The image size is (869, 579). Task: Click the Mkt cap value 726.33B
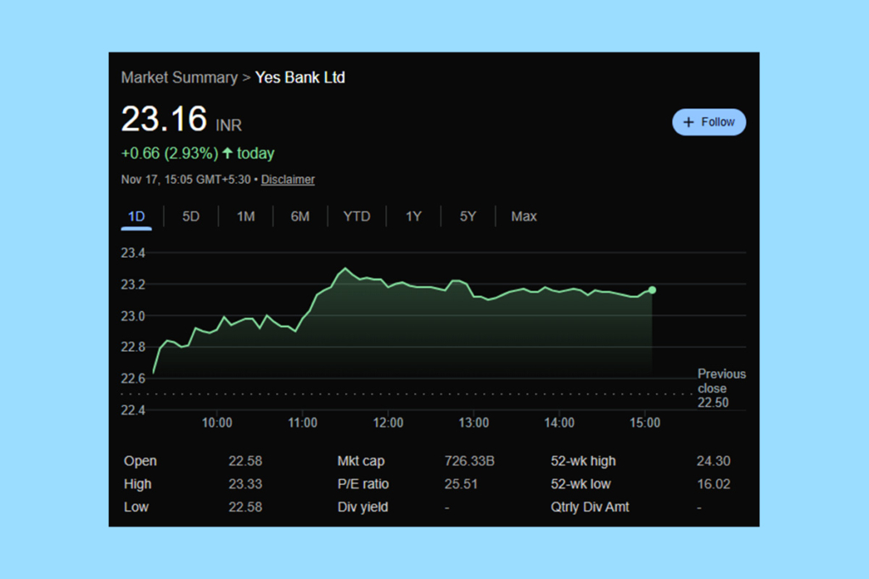click(x=469, y=461)
